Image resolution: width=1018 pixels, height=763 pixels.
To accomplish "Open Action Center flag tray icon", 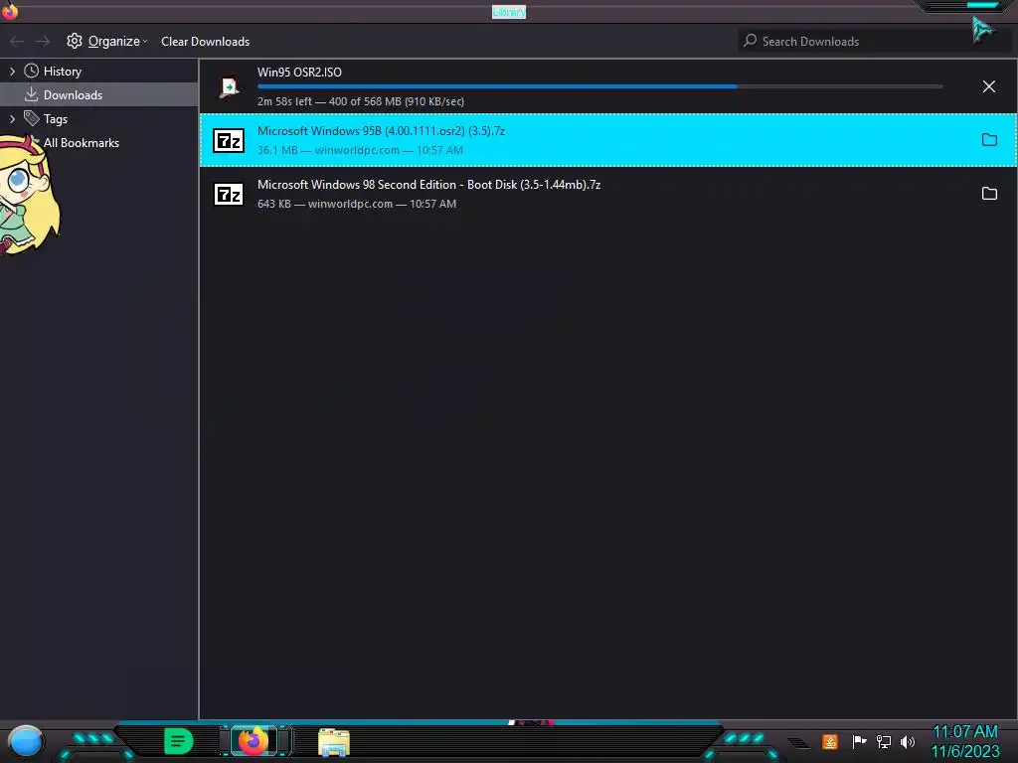I will click(x=859, y=741).
